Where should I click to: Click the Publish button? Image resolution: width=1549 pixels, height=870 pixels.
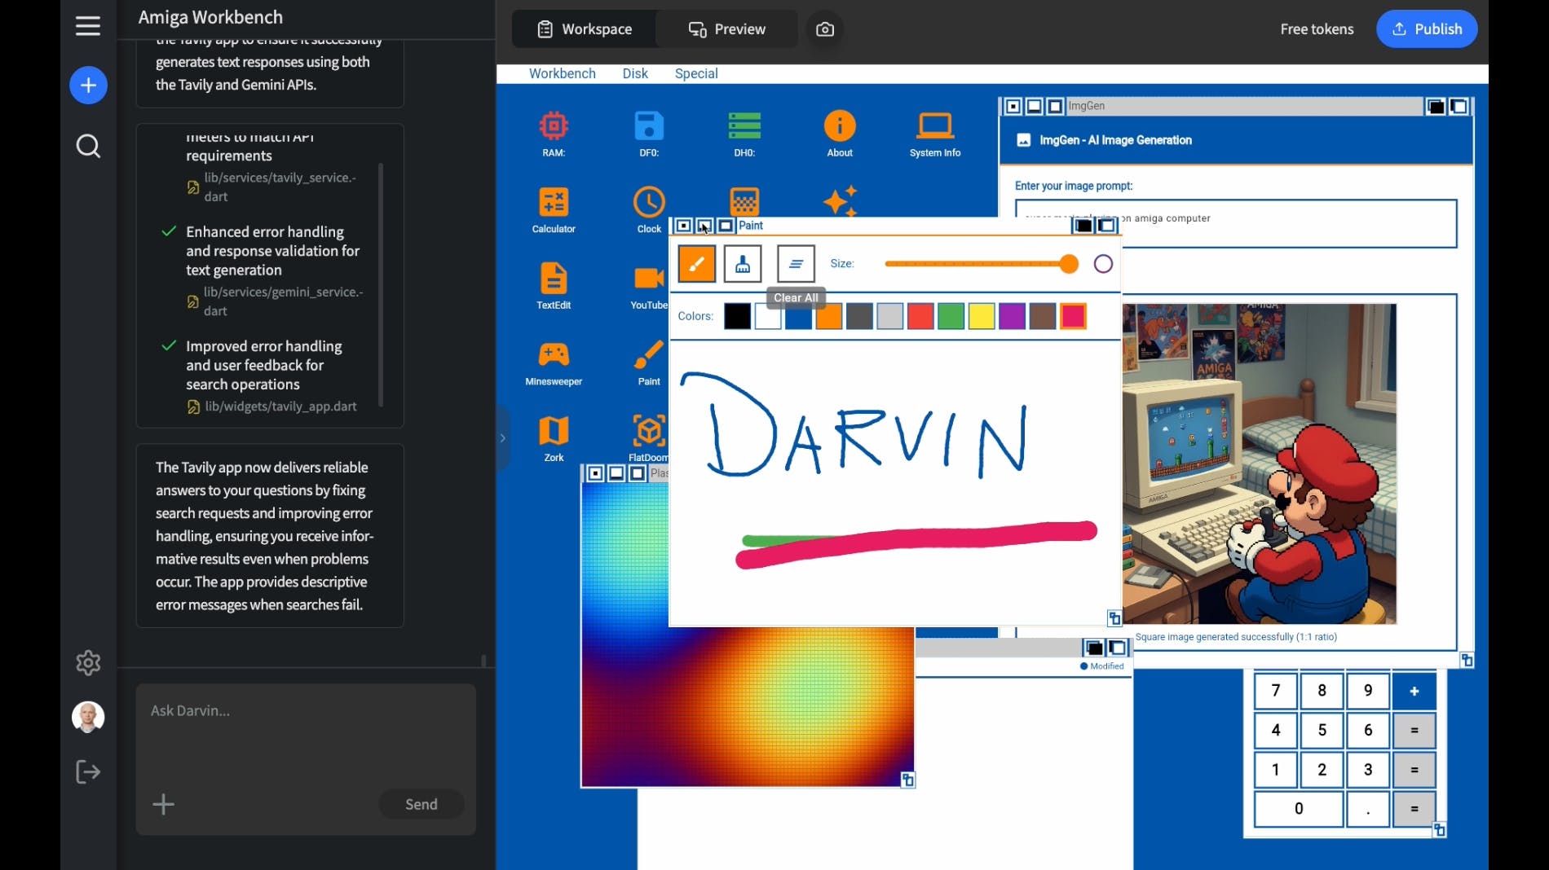click(x=1427, y=29)
